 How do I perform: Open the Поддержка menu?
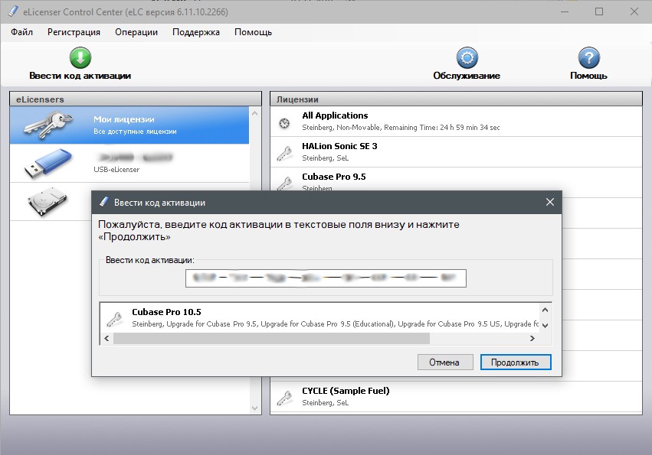[196, 32]
